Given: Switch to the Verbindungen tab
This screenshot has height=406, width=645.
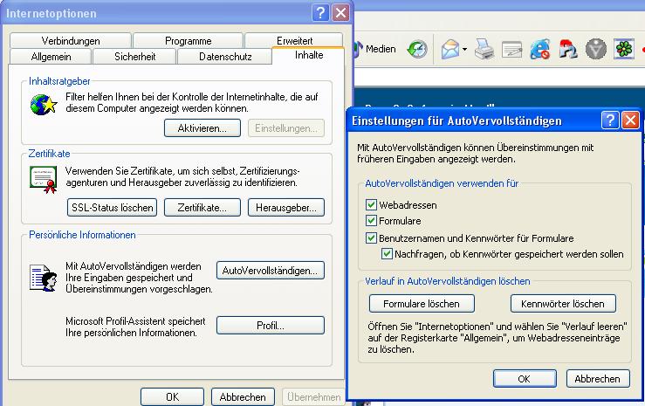Looking at the screenshot, I should (71, 41).
